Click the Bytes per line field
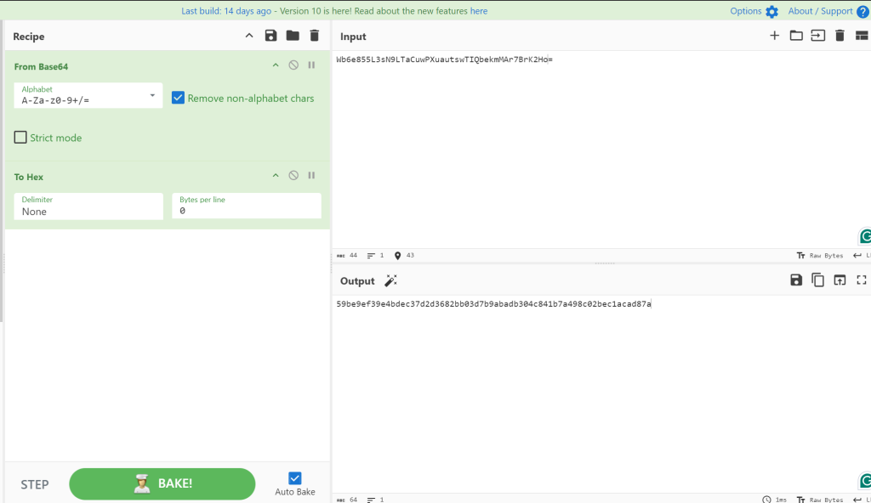 tap(247, 206)
